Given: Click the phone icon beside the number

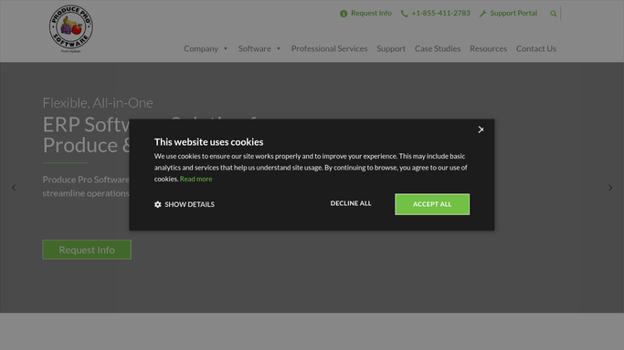Looking at the screenshot, I should click(404, 14).
